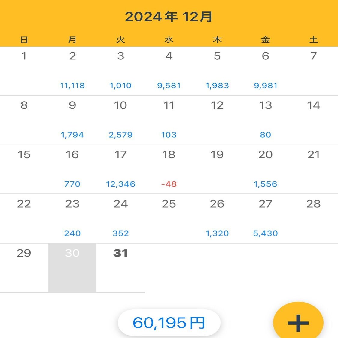The image size is (338, 338).
Task: Select day 31 in bold
Action: click(120, 267)
